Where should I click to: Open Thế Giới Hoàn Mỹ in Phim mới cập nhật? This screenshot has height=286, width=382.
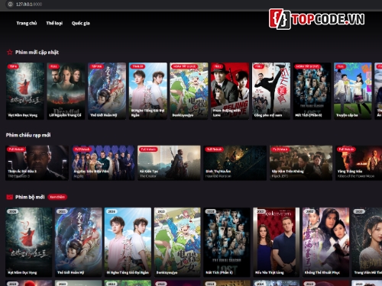click(x=107, y=91)
